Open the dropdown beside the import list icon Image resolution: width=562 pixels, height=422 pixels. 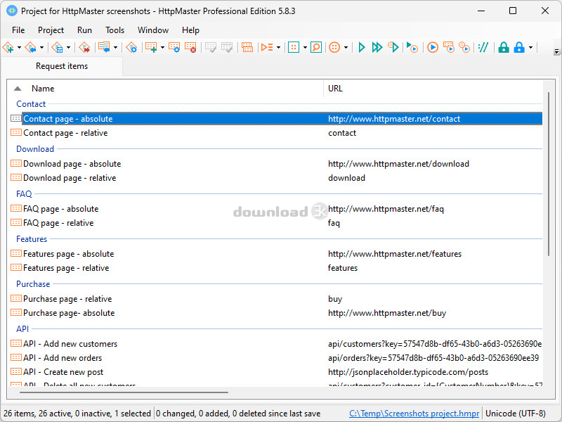115,47
